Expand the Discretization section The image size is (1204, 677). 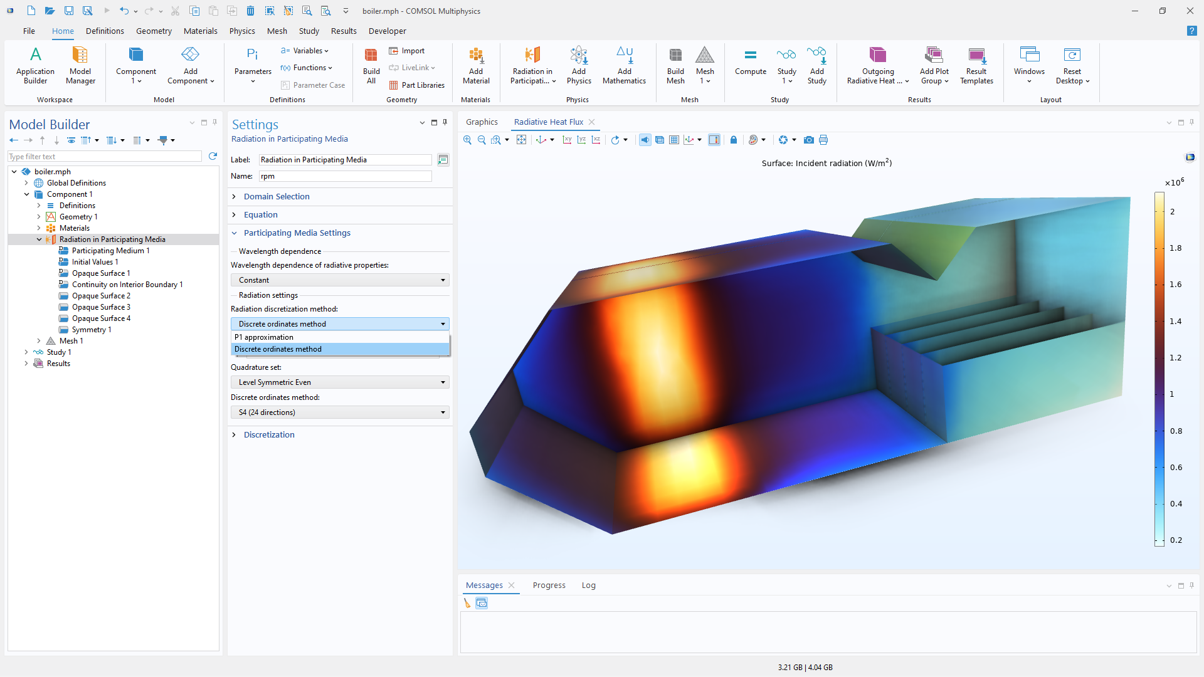click(x=269, y=435)
